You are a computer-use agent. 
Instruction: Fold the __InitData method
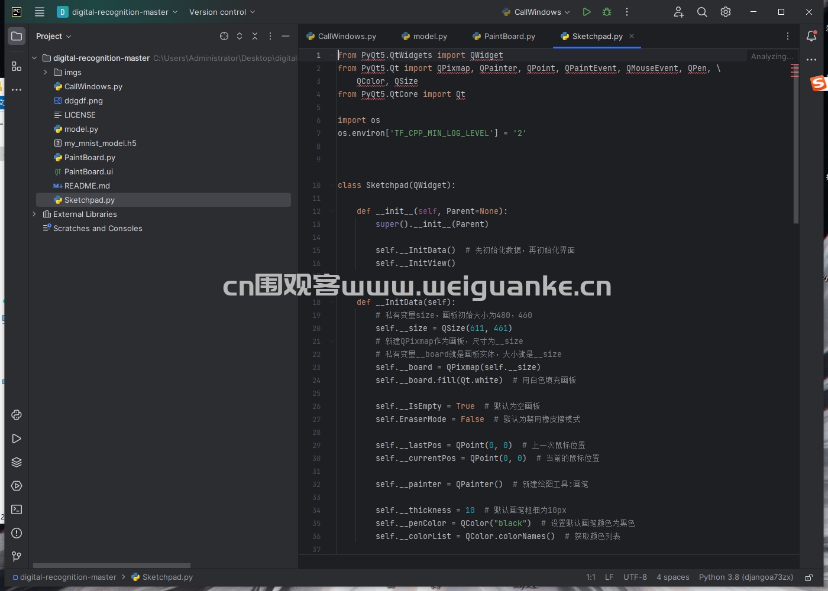coord(332,302)
